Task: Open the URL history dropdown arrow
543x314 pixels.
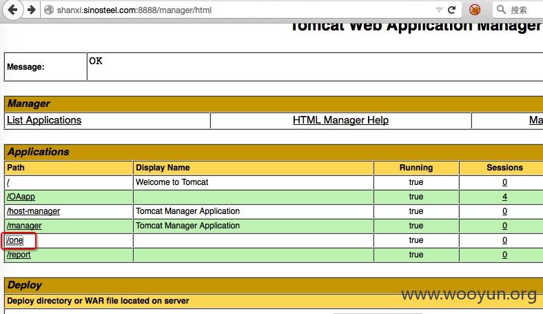Action: (x=439, y=10)
